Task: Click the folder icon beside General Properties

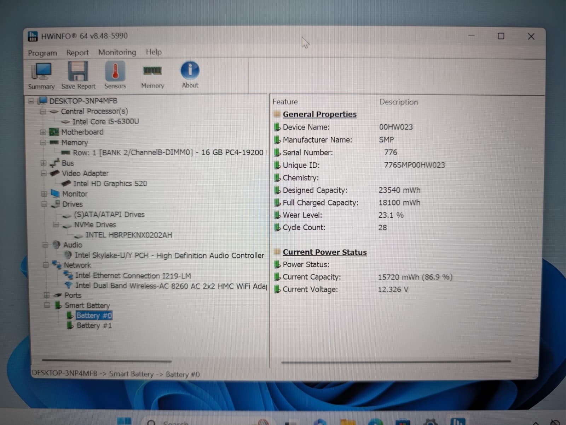Action: (x=277, y=114)
